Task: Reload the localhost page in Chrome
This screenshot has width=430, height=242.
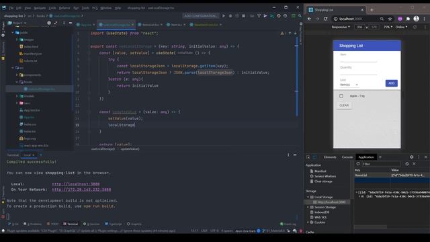Action: 325,19
